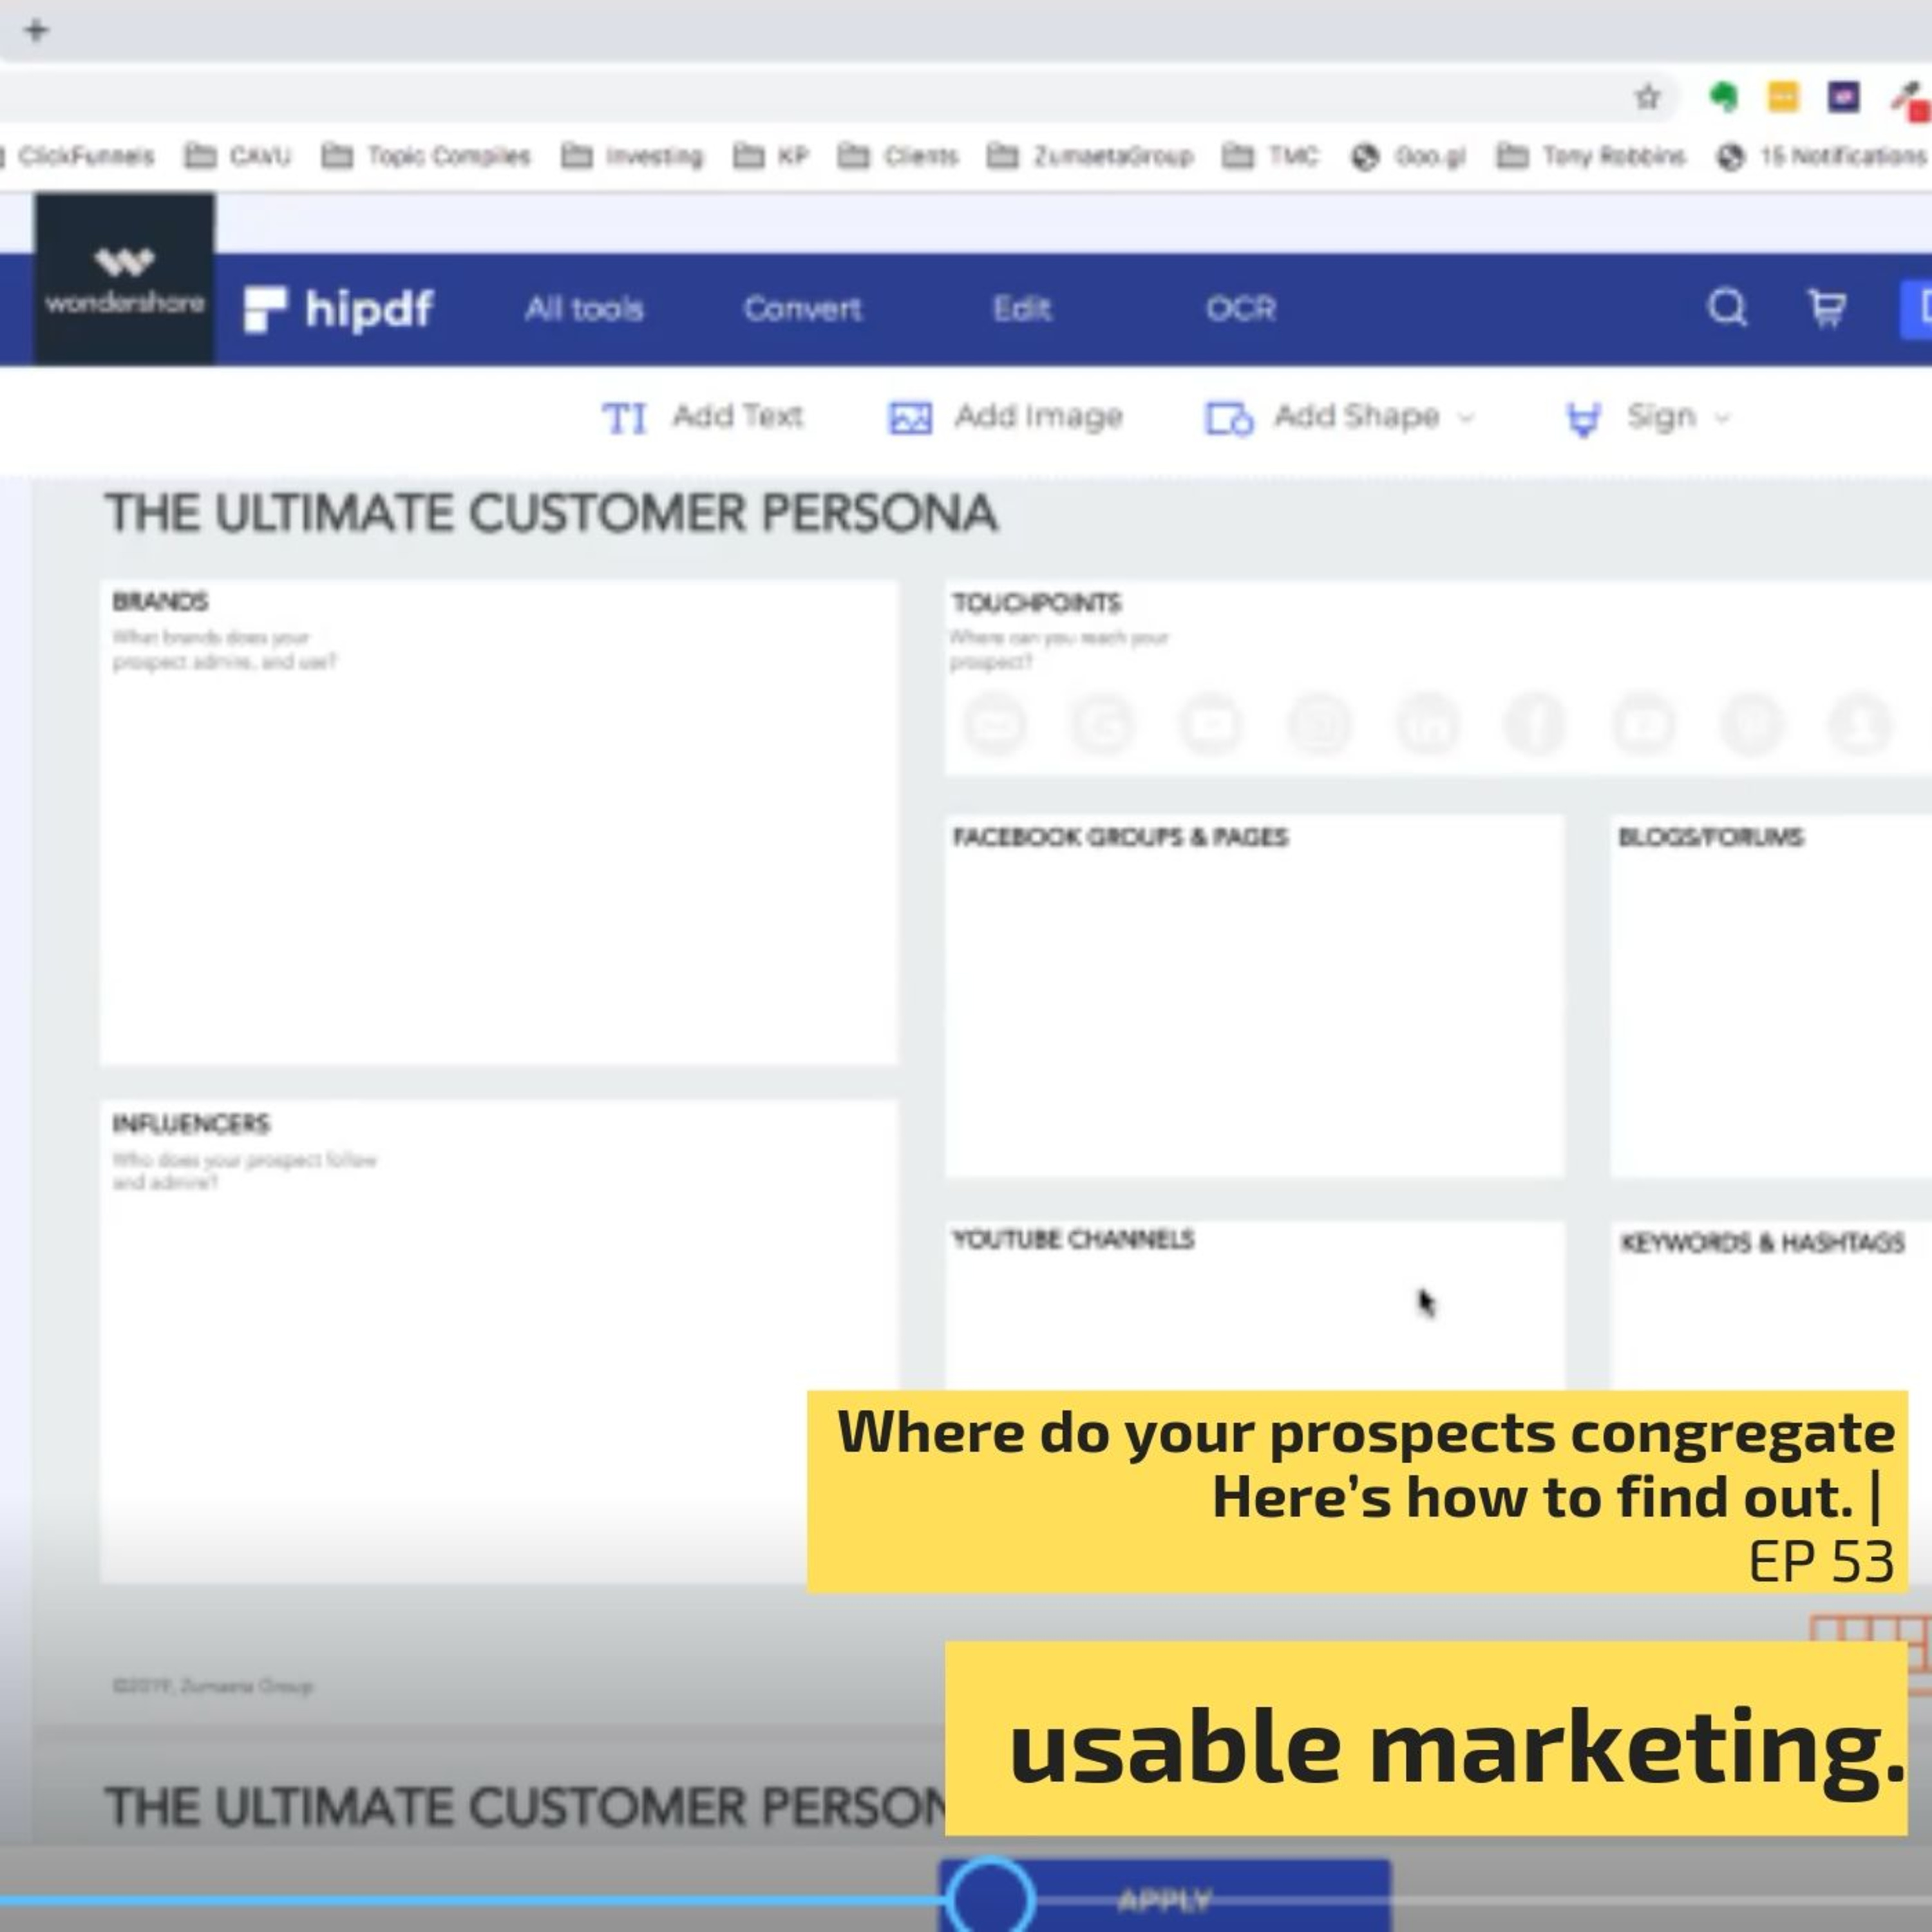Open the All tools menu
Viewport: 1932px width, 1932px height.
[584, 309]
